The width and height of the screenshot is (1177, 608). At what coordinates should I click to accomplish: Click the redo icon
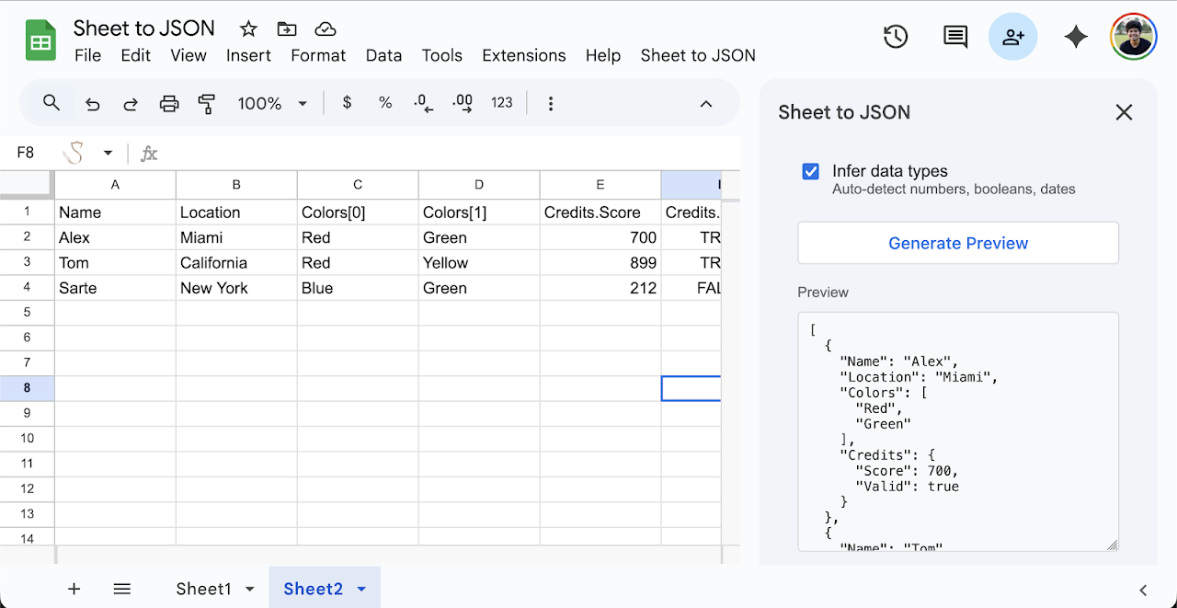131,103
